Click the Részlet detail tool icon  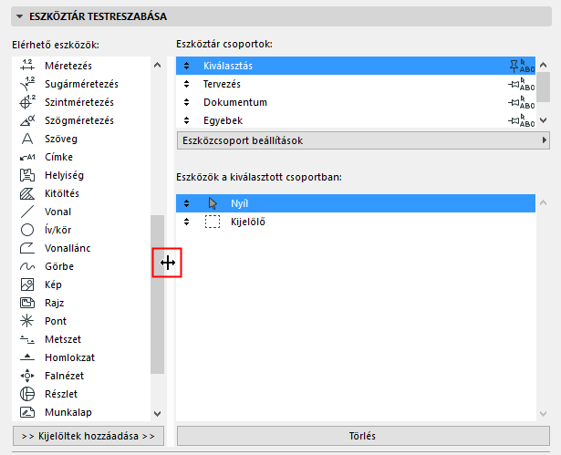(x=27, y=394)
